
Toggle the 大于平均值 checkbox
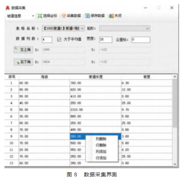pos(59,39)
